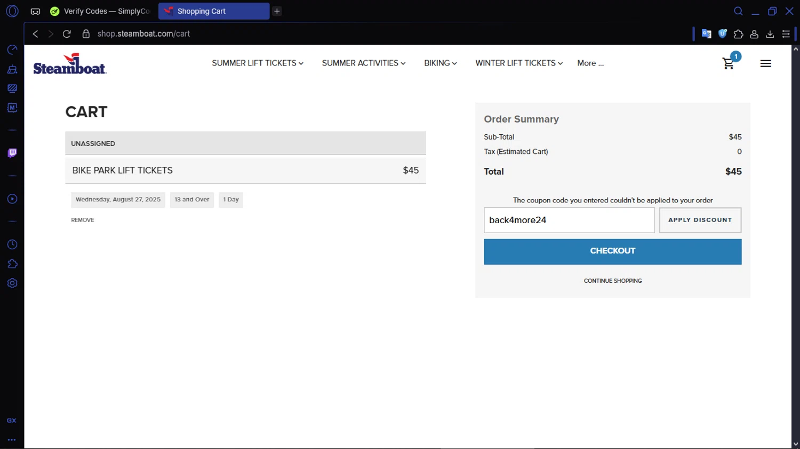Click the coupon code input field
The height and width of the screenshot is (449, 800).
569,220
